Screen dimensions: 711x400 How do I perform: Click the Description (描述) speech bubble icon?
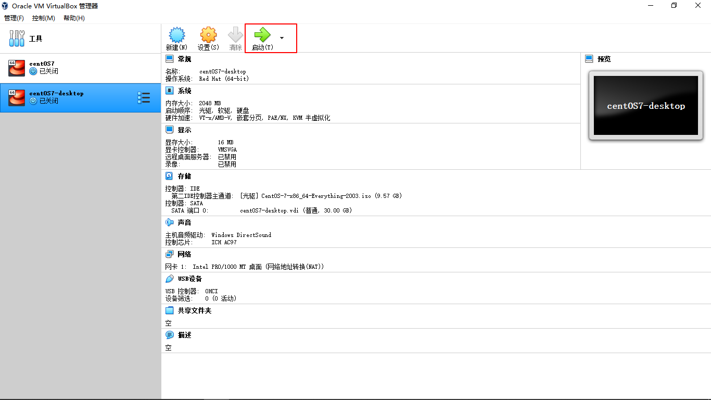pyautogui.click(x=170, y=335)
